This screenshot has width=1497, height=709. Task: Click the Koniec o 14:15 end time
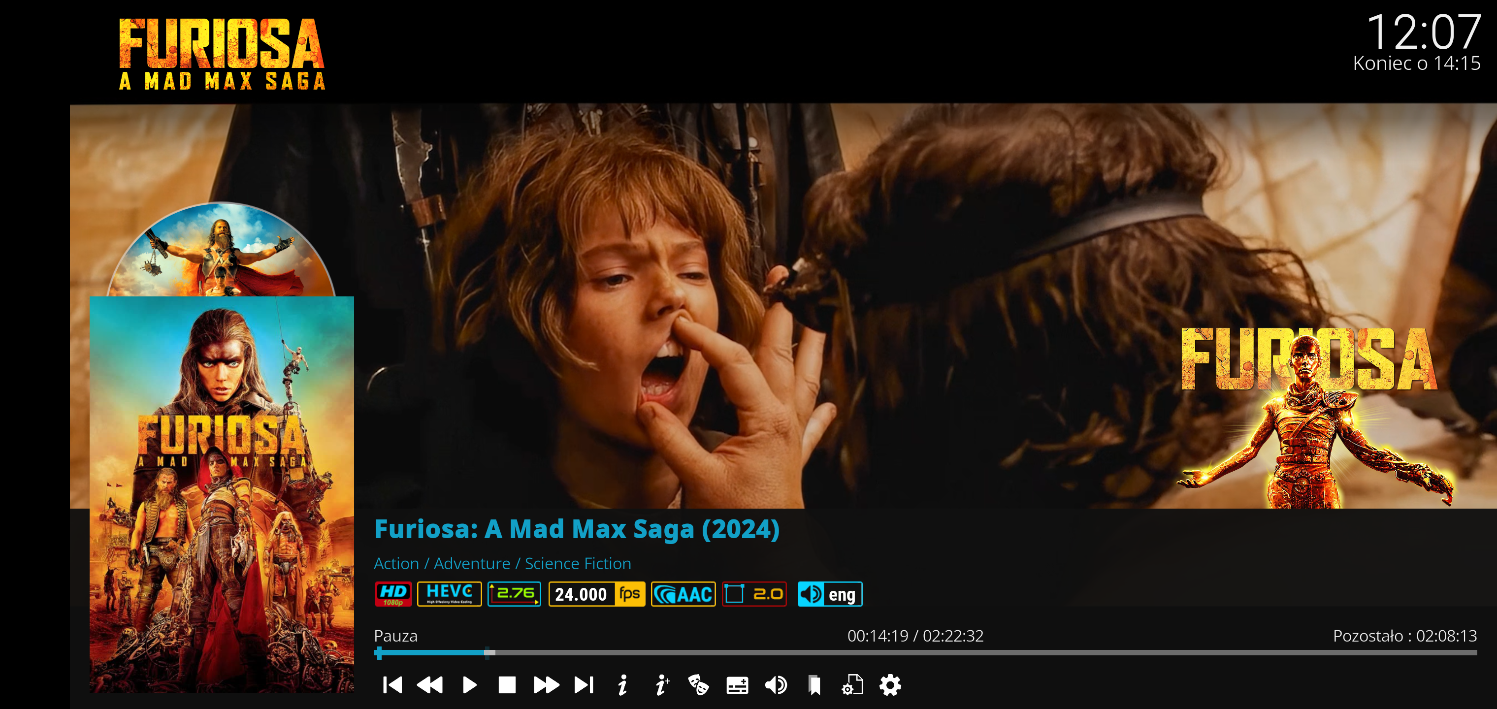point(1417,64)
